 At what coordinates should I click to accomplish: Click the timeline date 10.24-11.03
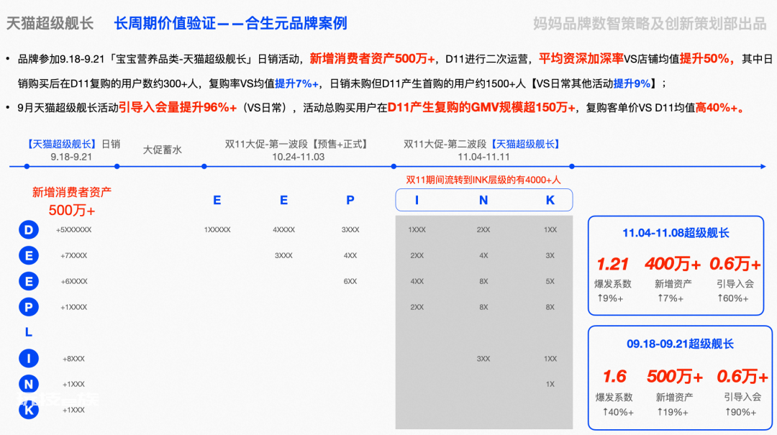[299, 157]
